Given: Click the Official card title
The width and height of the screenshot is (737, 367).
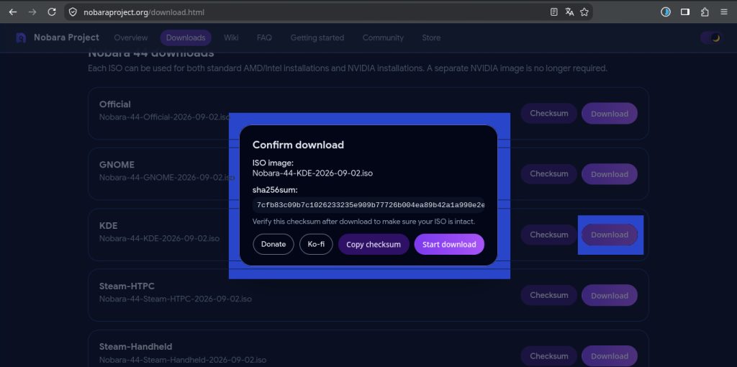Looking at the screenshot, I should [x=115, y=104].
